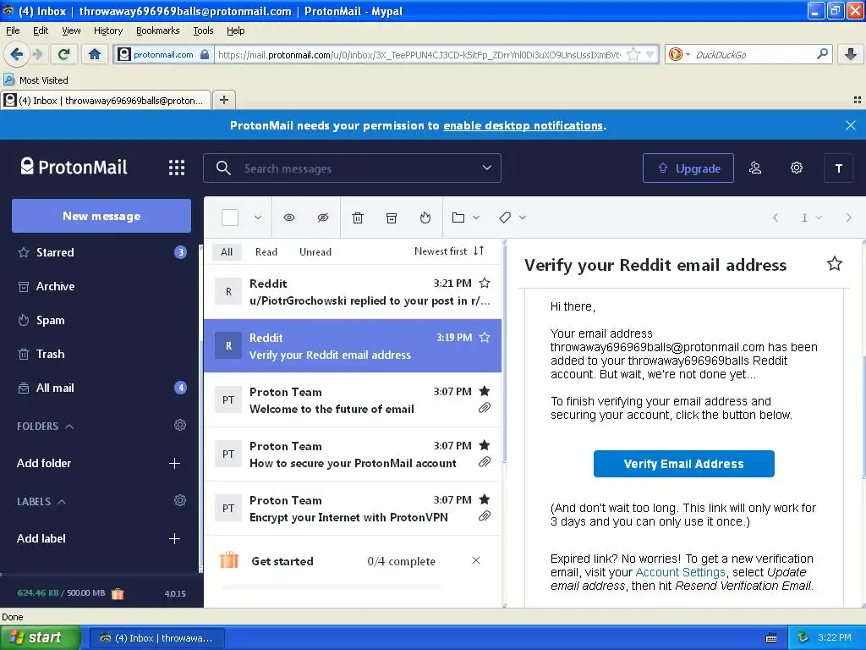The width and height of the screenshot is (866, 650).
Task: Click the browser Home button
Action: coord(95,54)
